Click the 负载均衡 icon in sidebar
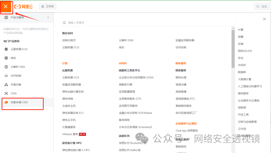 [6, 85]
